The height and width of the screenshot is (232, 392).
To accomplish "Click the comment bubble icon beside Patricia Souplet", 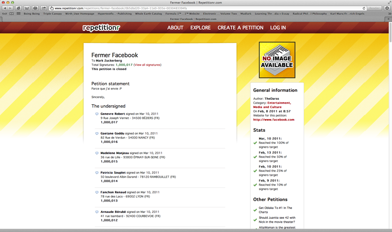I will pos(97,173).
